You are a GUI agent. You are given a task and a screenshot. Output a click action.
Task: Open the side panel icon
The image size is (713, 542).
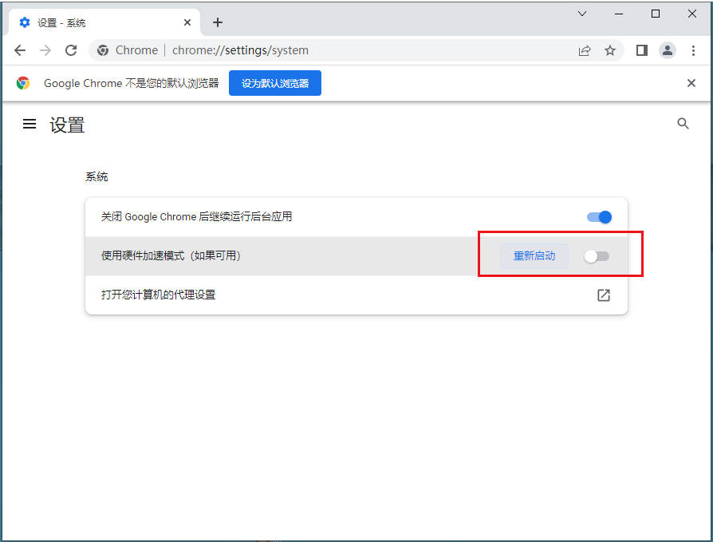641,50
